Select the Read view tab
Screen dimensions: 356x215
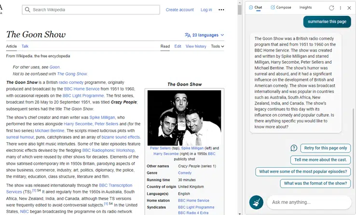click(165, 46)
